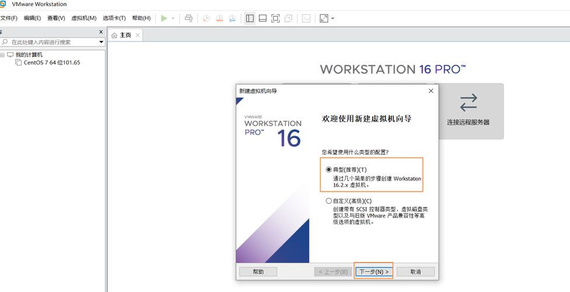Image resolution: width=570 pixels, height=292 pixels.
Task: Click the 取消 button
Action: (415, 272)
